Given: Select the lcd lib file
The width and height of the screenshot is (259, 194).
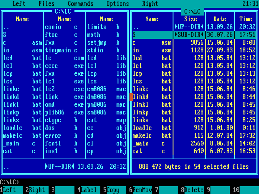Looking at the screenshot, I should (x=107, y=58).
